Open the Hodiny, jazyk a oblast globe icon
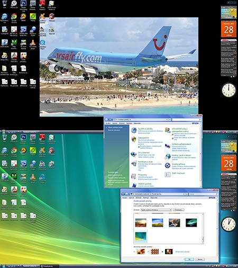This screenshot has width=238, height=268. (168, 156)
